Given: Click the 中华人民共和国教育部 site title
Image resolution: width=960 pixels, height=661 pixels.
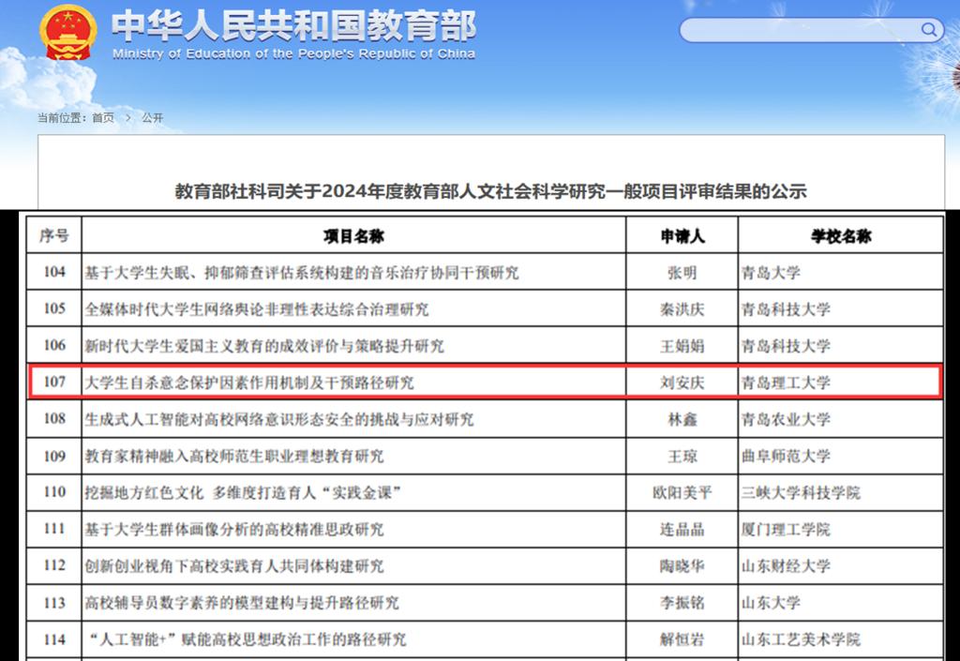Looking at the screenshot, I should [x=293, y=25].
